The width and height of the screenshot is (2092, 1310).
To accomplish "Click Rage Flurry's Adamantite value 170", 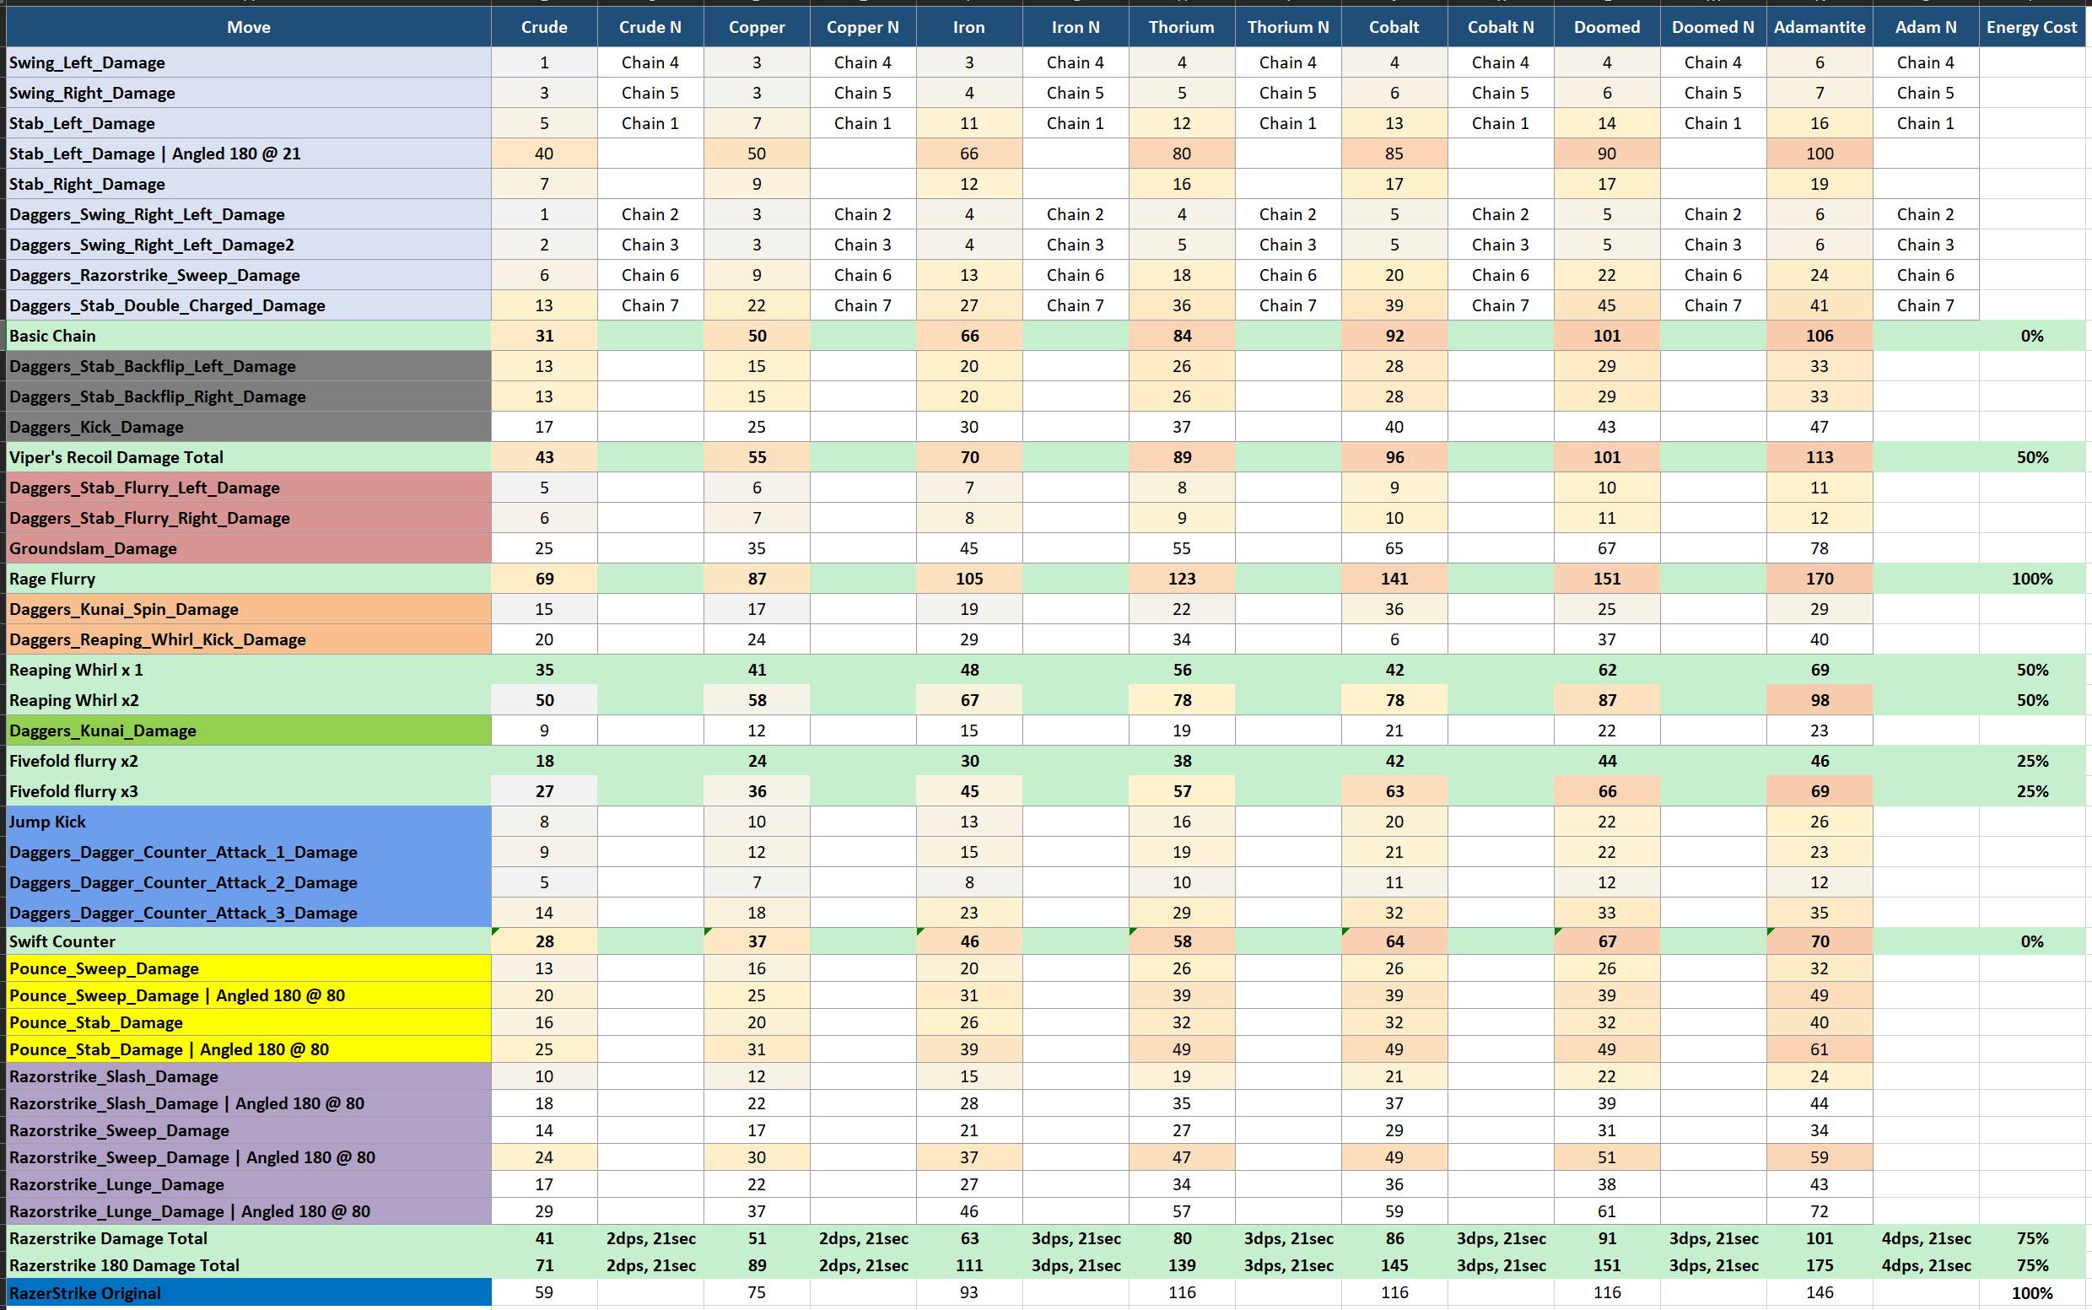I will tap(1820, 579).
